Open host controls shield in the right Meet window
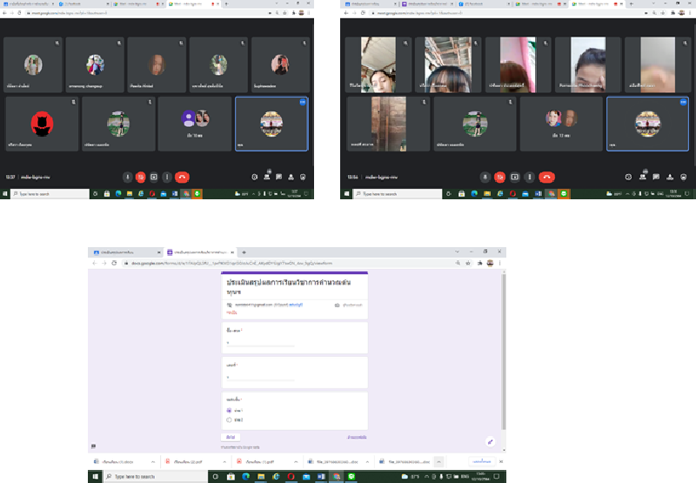Screen dimensions: 696x483 pyautogui.click(x=684, y=176)
